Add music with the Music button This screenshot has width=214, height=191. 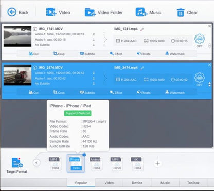point(149,12)
